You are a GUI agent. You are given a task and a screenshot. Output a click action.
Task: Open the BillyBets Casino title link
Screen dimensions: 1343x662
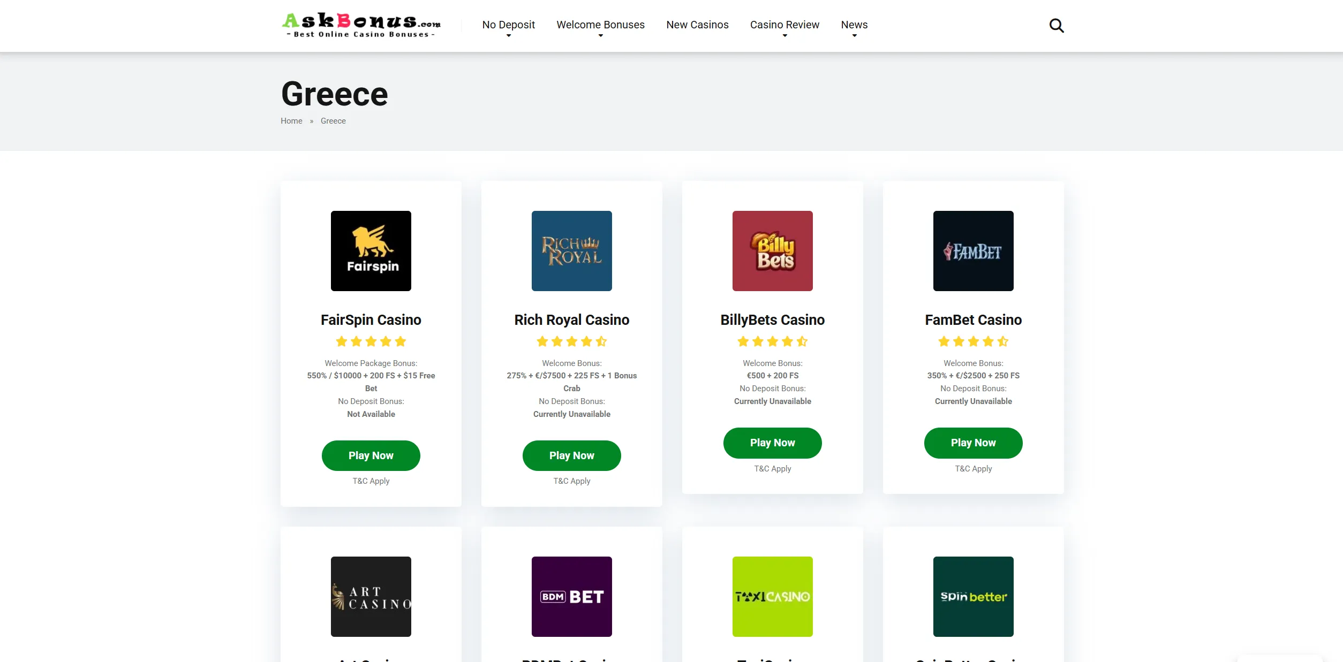(773, 320)
